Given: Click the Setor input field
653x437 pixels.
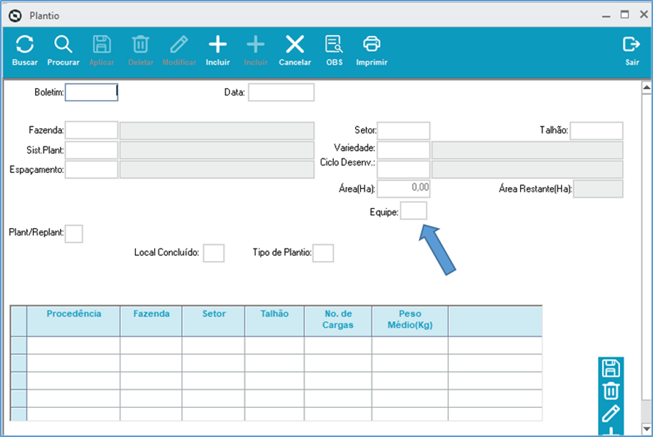Looking at the screenshot, I should [x=404, y=131].
